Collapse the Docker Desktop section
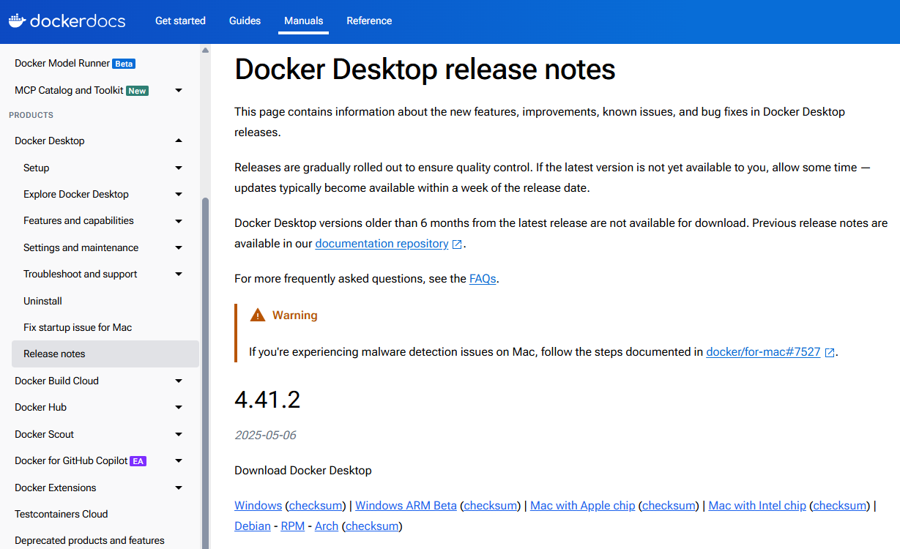This screenshot has height=549, width=900. tap(178, 140)
